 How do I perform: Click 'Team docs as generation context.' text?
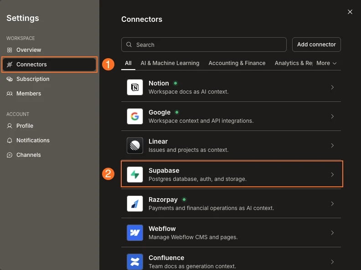point(192,266)
